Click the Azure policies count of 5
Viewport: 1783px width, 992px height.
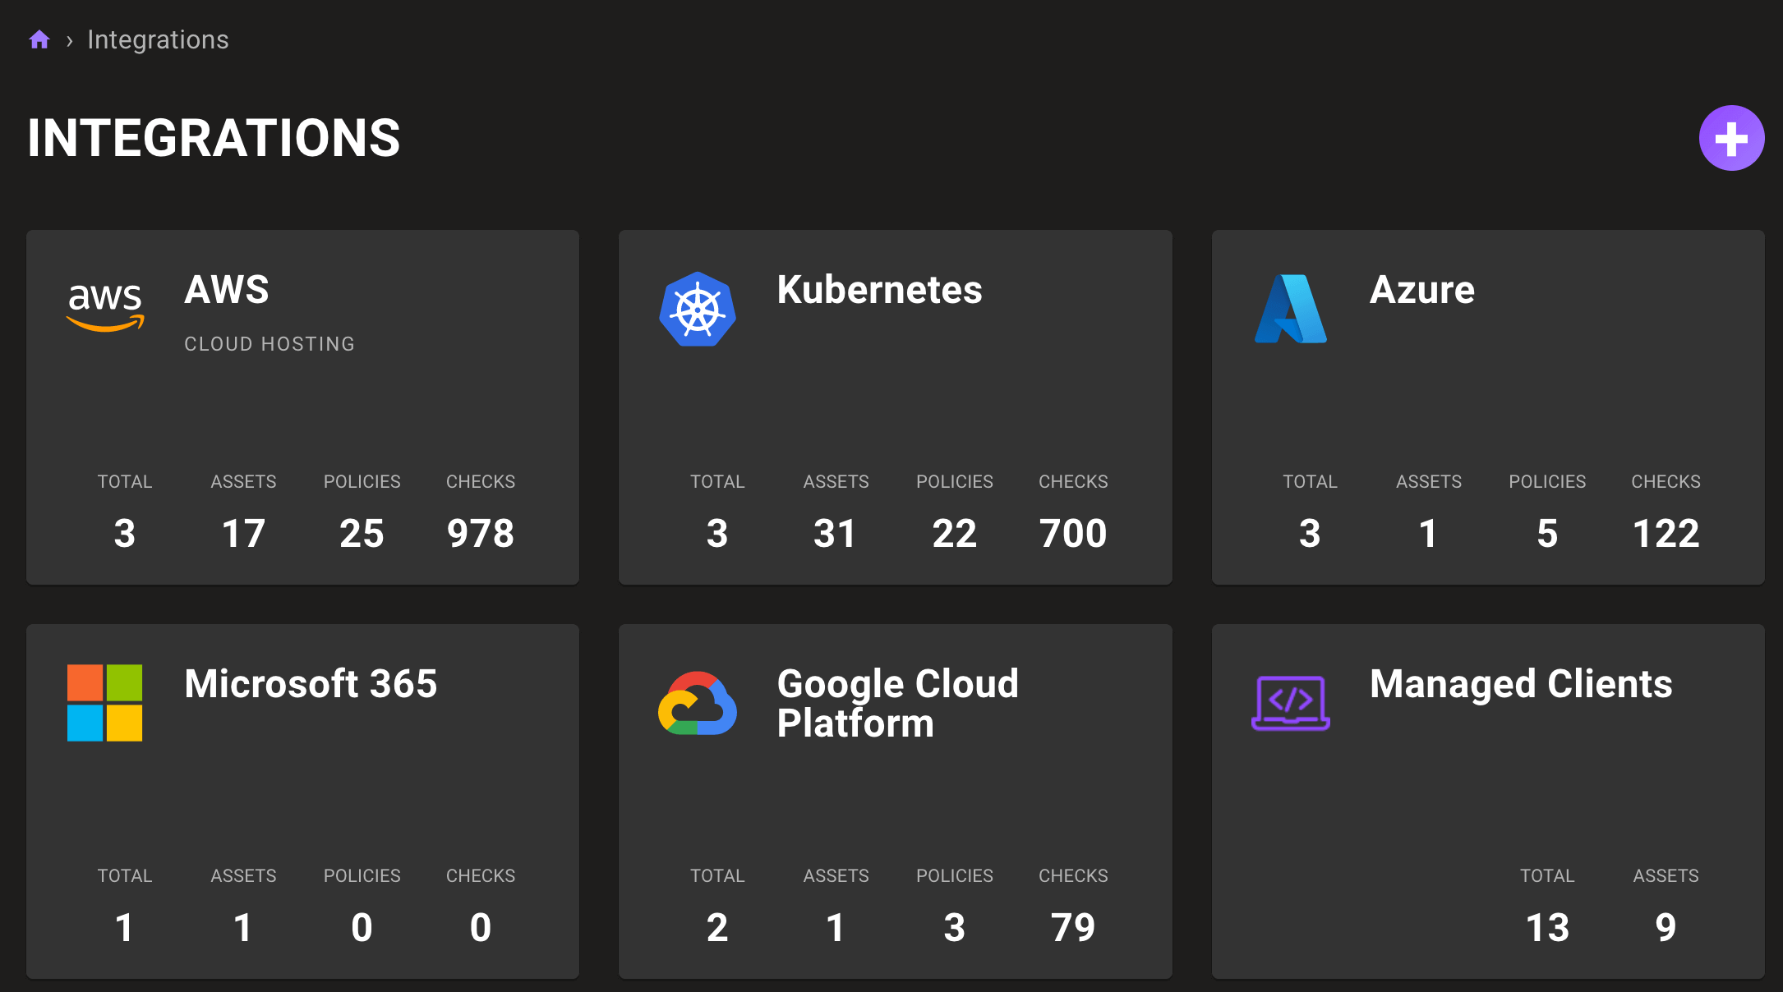click(1548, 532)
